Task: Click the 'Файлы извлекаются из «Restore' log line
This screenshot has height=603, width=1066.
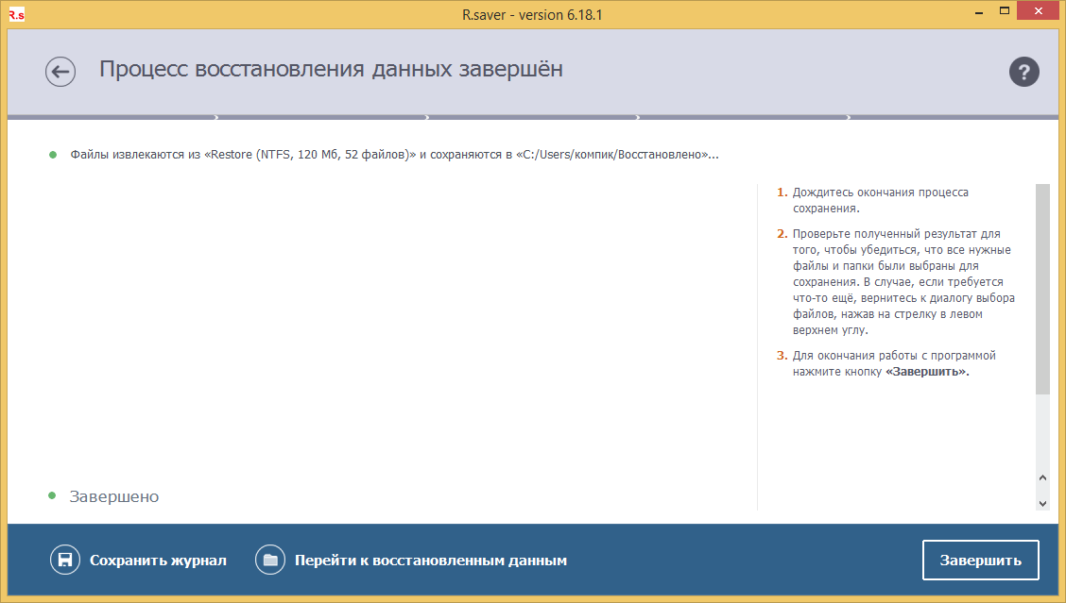Action: coord(394,155)
